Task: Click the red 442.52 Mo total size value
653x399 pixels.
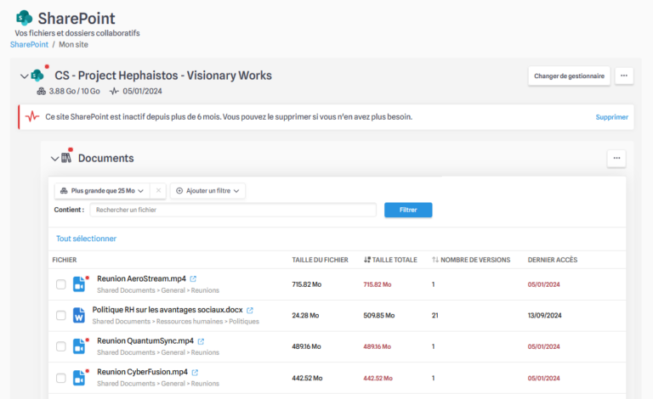Action: click(x=378, y=379)
